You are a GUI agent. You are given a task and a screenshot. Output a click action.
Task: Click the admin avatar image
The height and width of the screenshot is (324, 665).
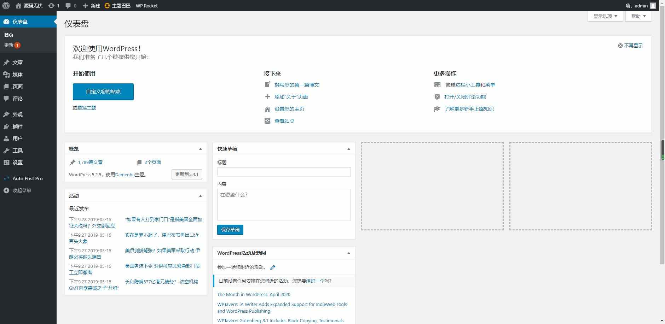(653, 6)
